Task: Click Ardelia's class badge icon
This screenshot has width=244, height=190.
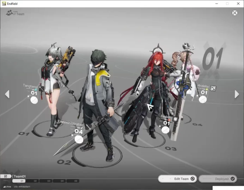Action: click(x=213, y=88)
